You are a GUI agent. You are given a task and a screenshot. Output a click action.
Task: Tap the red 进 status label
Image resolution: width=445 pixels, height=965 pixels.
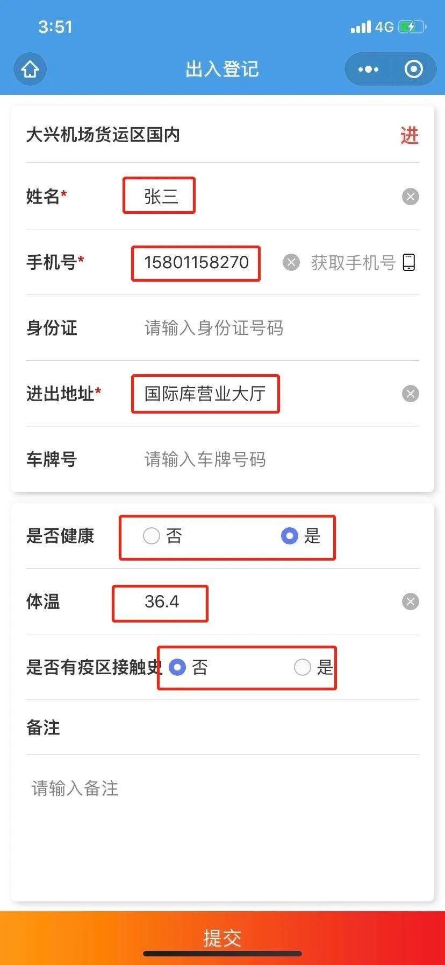tap(410, 135)
